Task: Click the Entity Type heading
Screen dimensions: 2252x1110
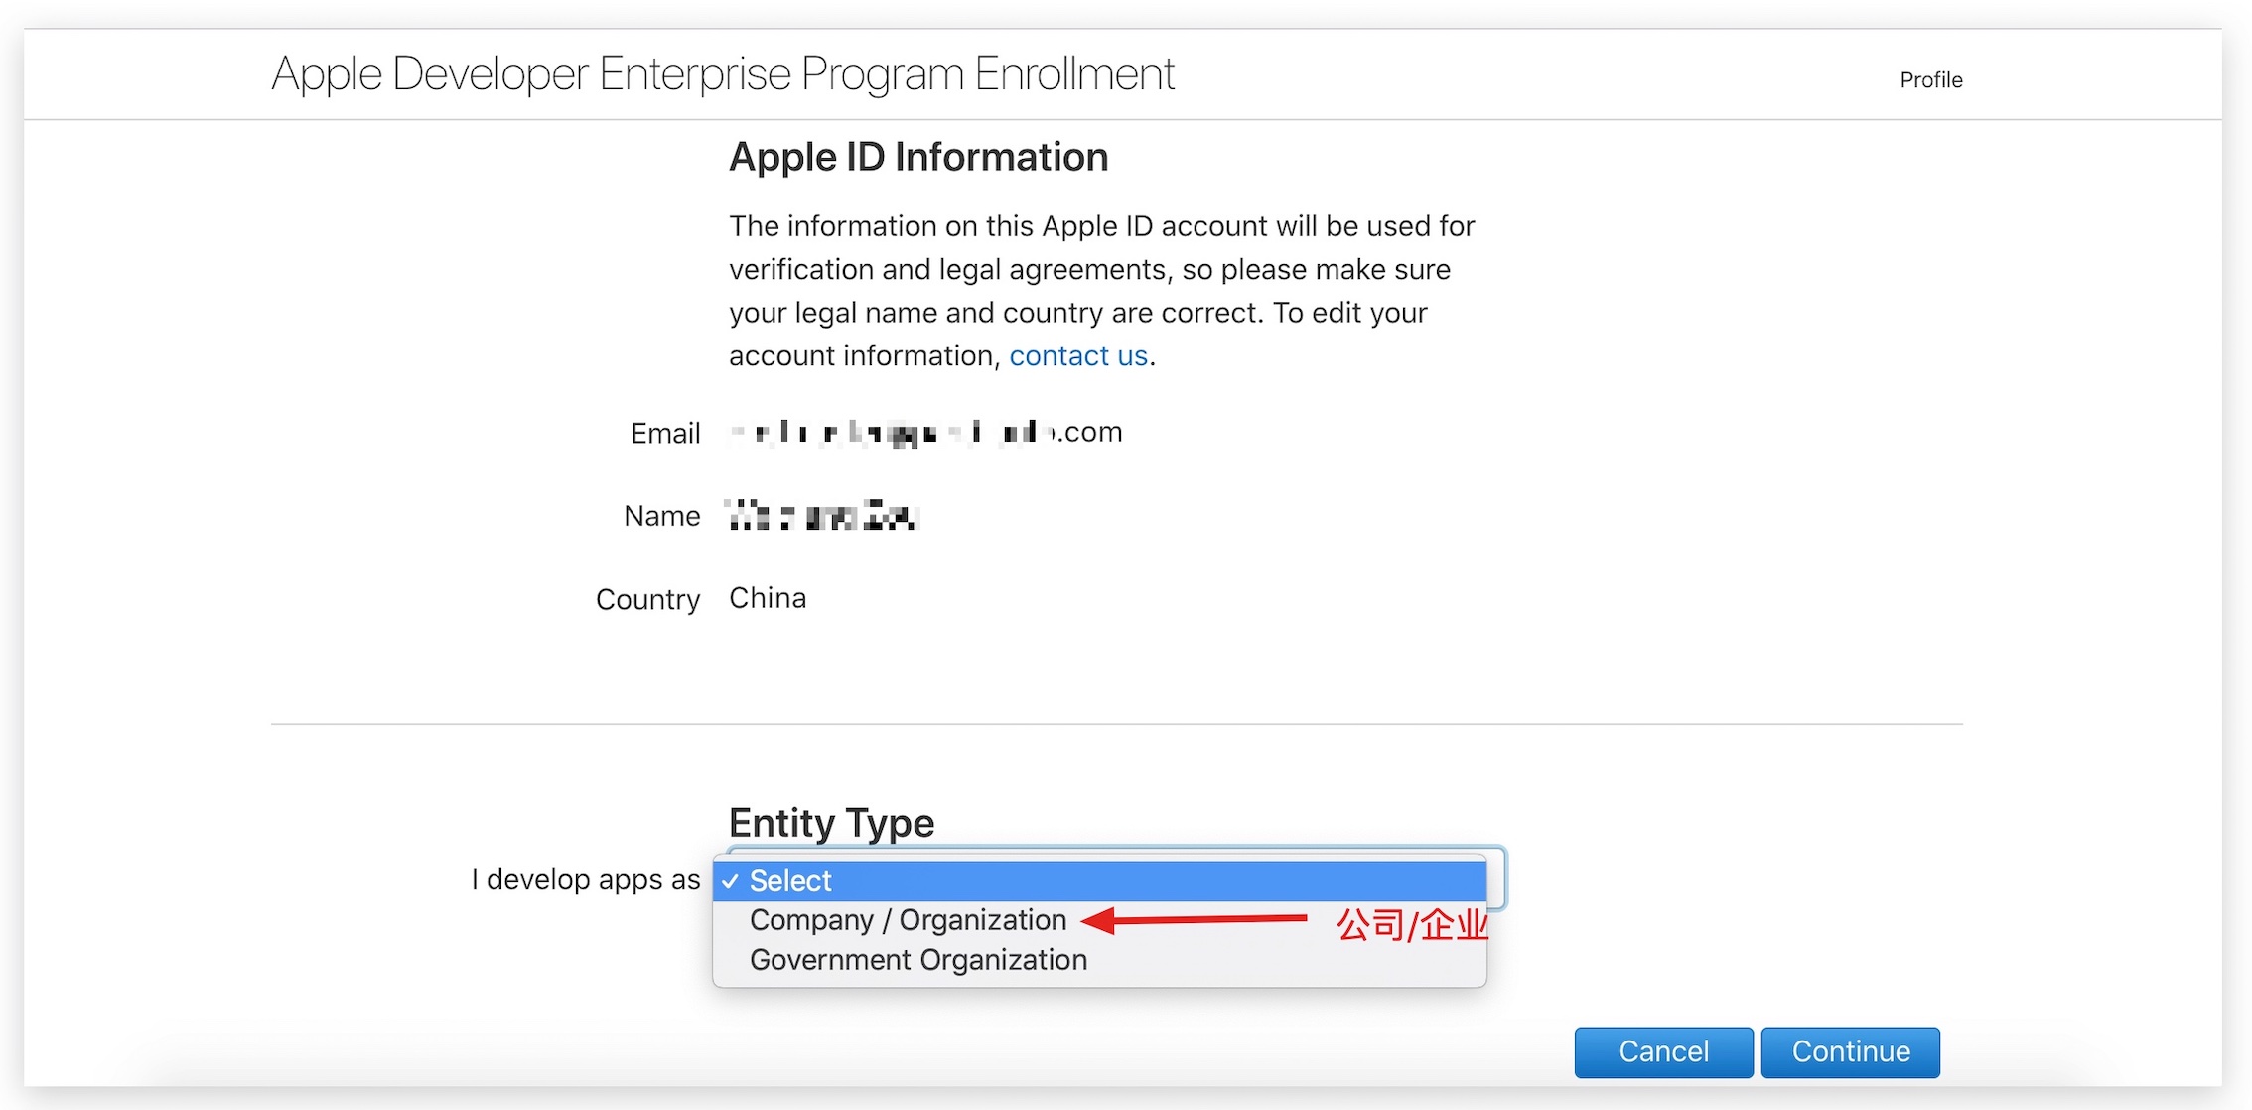Action: 831,823
